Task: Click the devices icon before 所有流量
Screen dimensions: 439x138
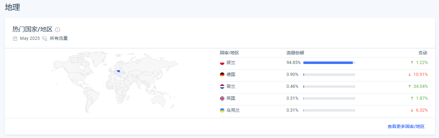Action: point(45,39)
